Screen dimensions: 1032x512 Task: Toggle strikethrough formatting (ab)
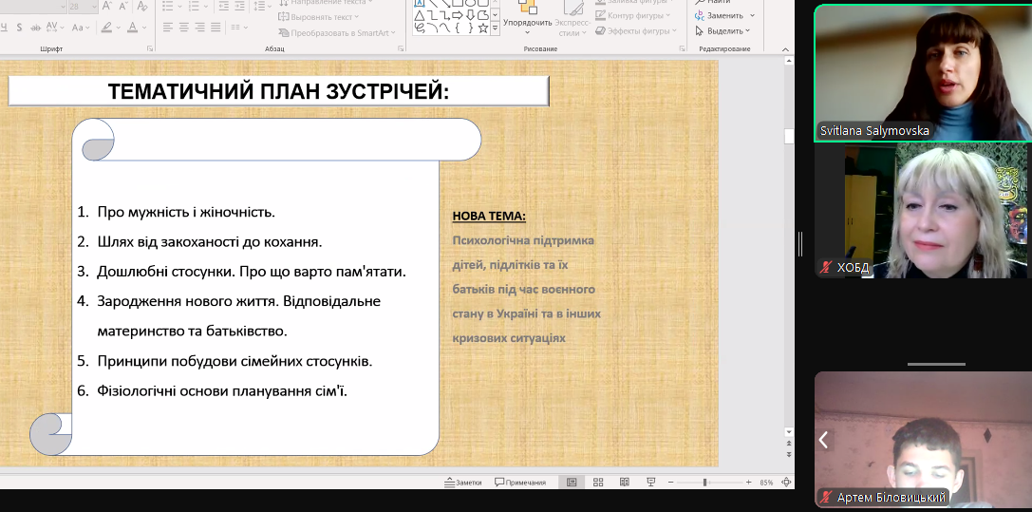click(35, 28)
